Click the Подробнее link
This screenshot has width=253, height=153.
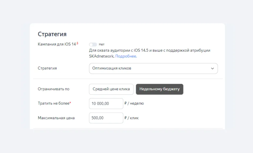(x=126, y=56)
